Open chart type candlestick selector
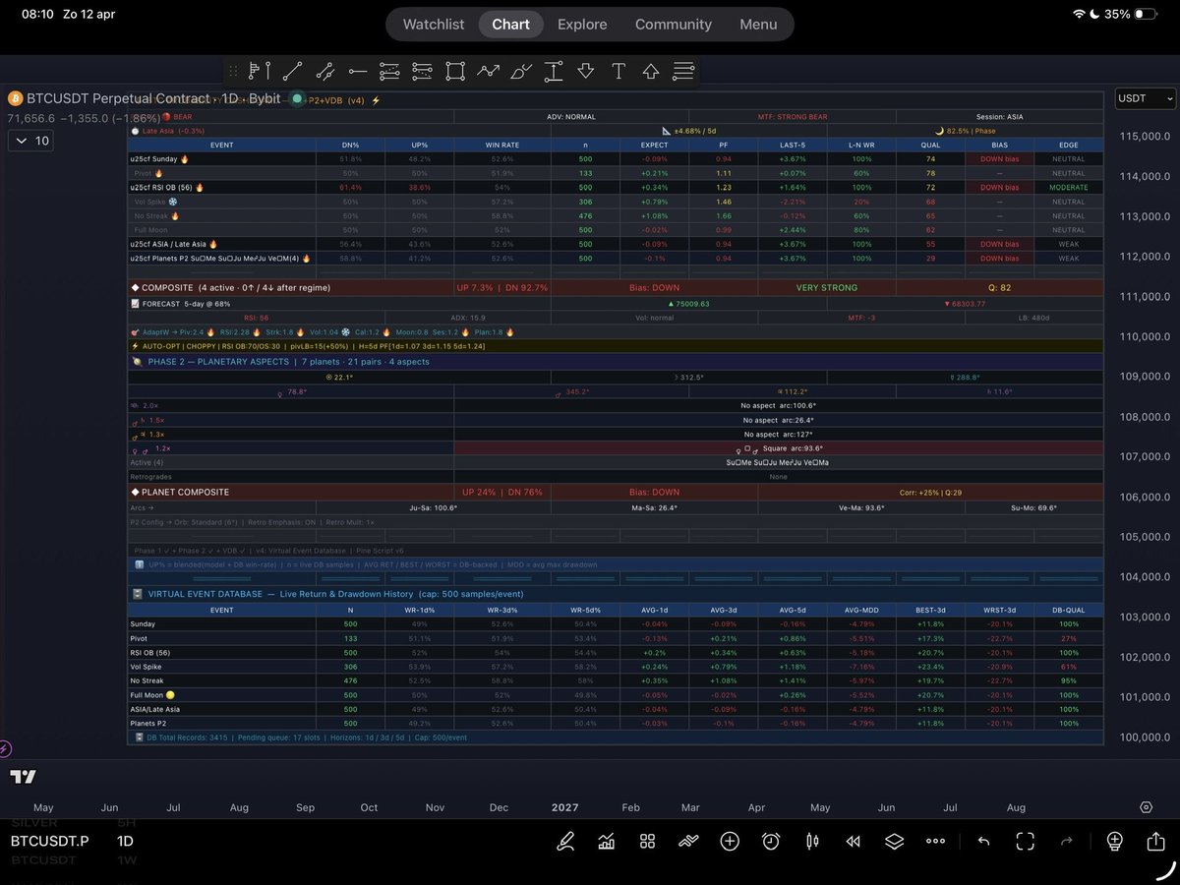 (x=812, y=841)
